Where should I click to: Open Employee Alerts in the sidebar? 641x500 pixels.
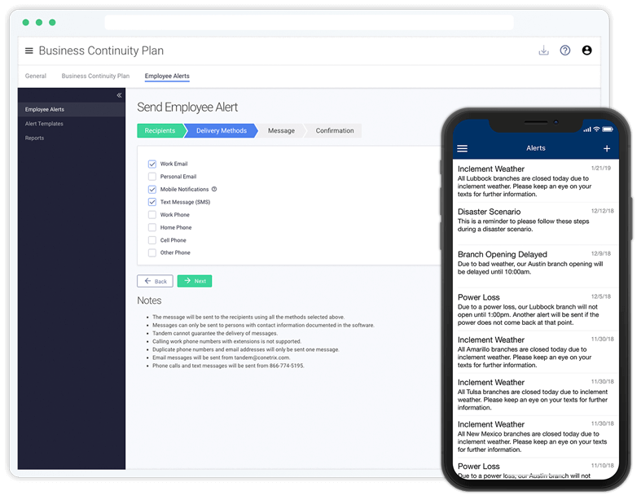[72, 110]
